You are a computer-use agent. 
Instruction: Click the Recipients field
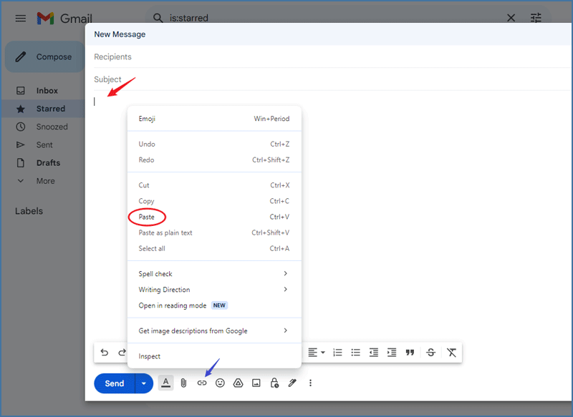pos(332,57)
